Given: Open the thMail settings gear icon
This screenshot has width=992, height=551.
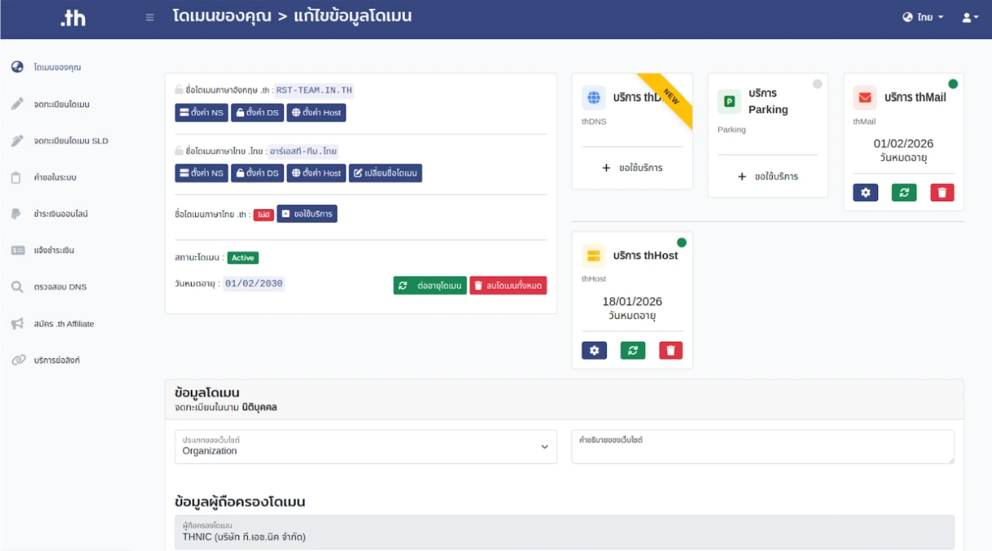Looking at the screenshot, I should (x=865, y=191).
